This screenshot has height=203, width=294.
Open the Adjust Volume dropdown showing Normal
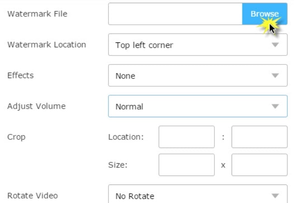198,106
